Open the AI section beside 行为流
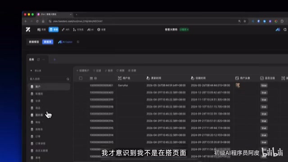Screen dimensions: 288x162 (90, 30)
